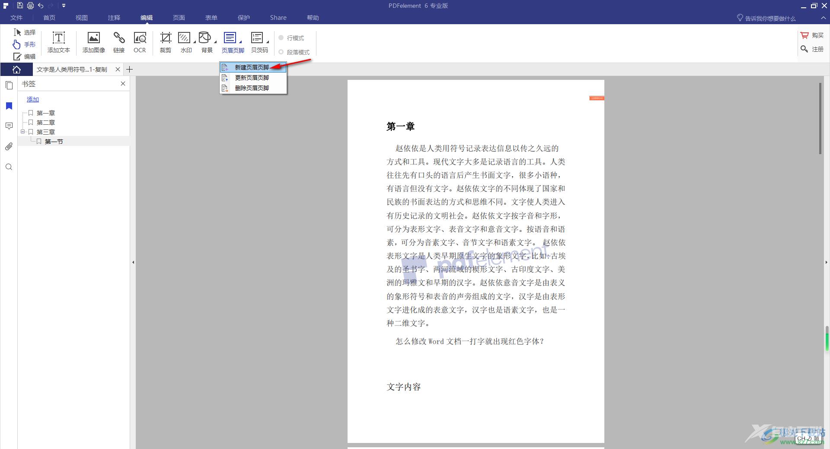Open the 文件 file menu
830x449 pixels.
(x=16, y=18)
